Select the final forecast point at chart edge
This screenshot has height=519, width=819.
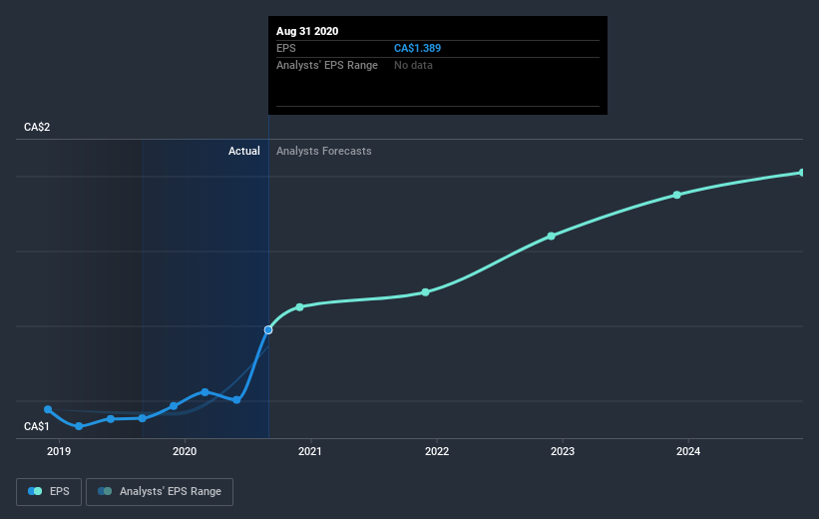[802, 173]
